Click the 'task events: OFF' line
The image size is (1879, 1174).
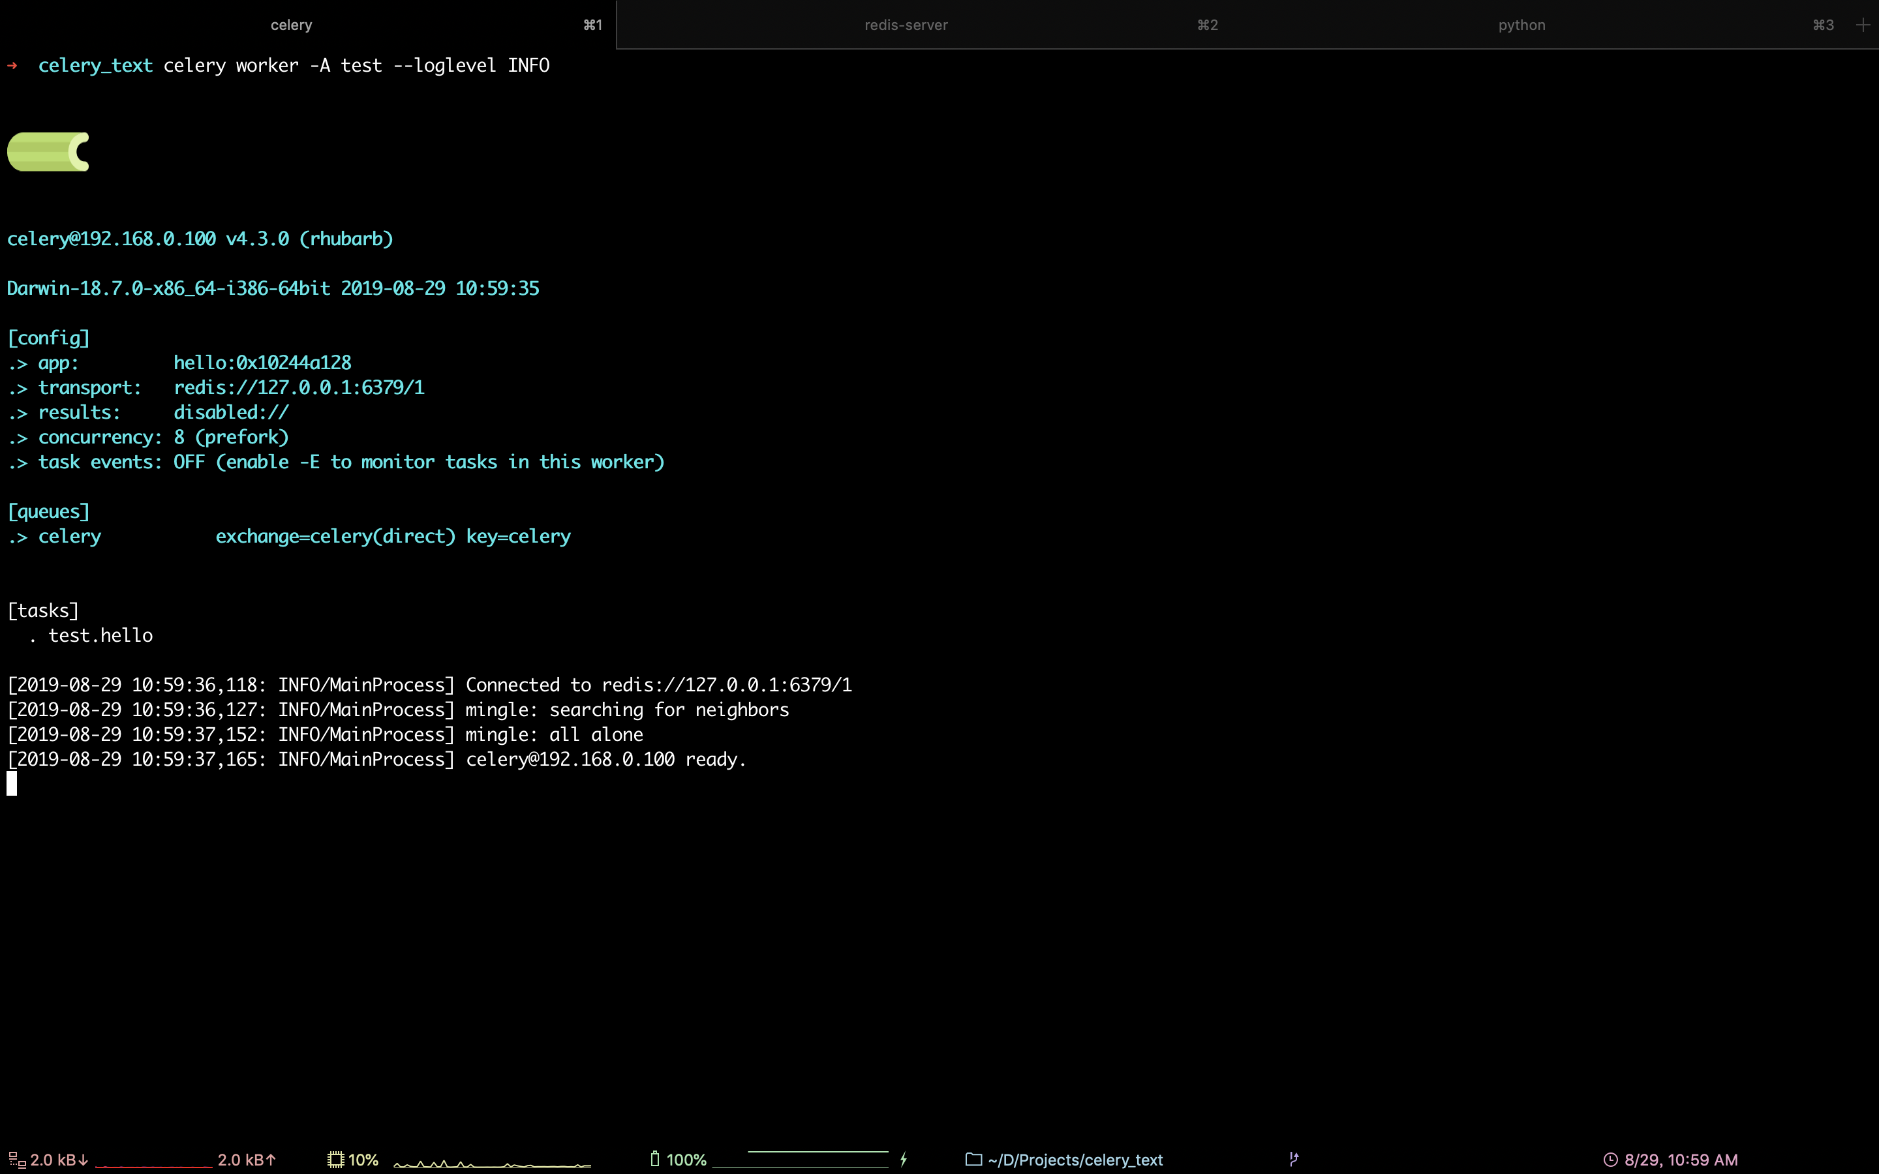[x=336, y=462]
